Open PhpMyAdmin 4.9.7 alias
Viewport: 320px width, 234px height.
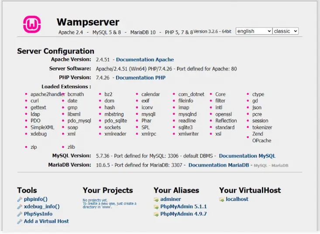coord(183,214)
